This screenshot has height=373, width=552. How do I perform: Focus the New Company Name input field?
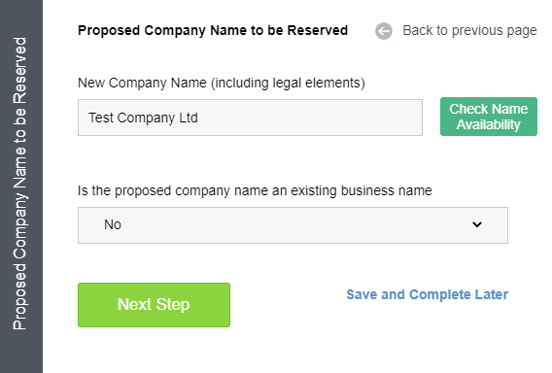[x=250, y=118]
